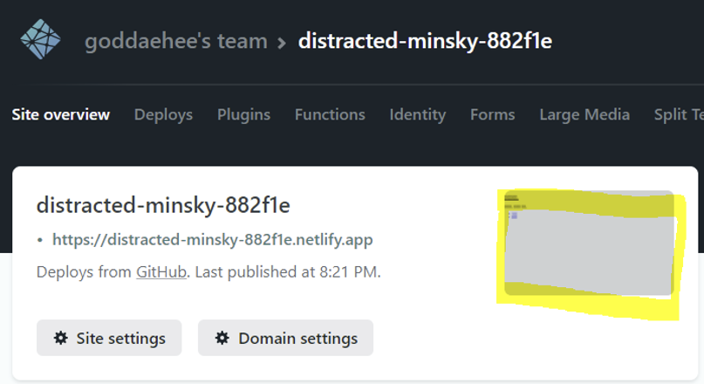Open the site preview thumbnail

coord(589,243)
